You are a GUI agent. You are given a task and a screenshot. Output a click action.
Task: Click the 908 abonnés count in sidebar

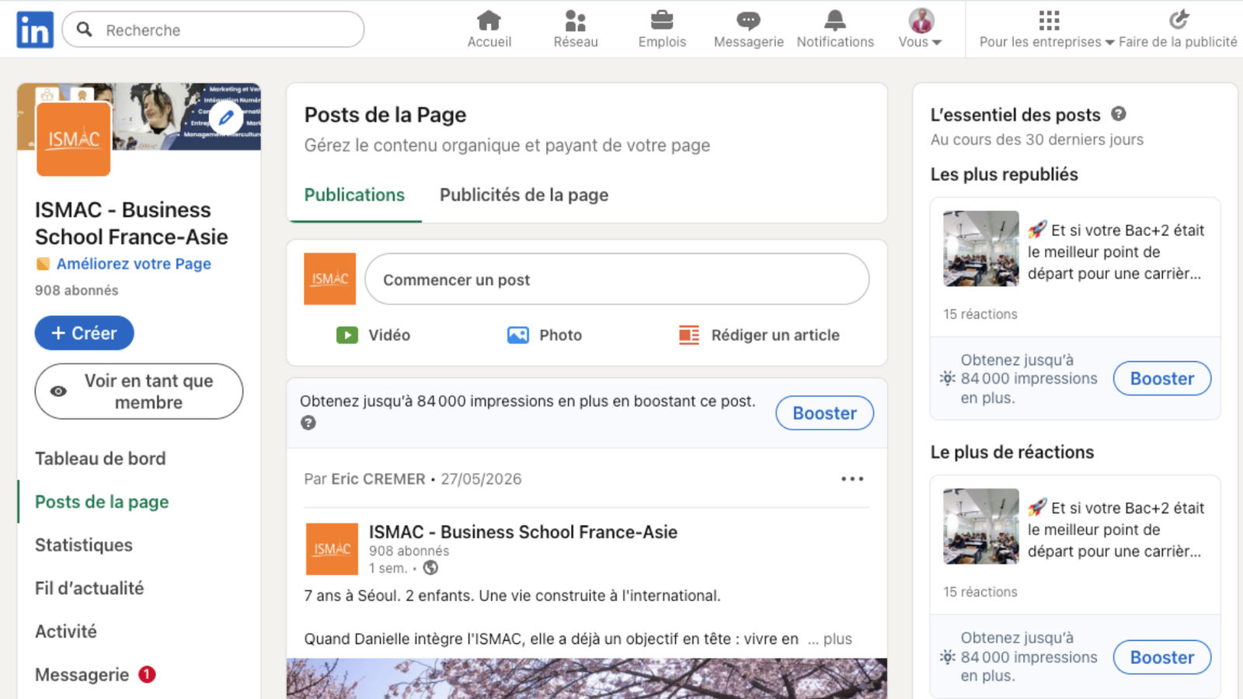[76, 290]
